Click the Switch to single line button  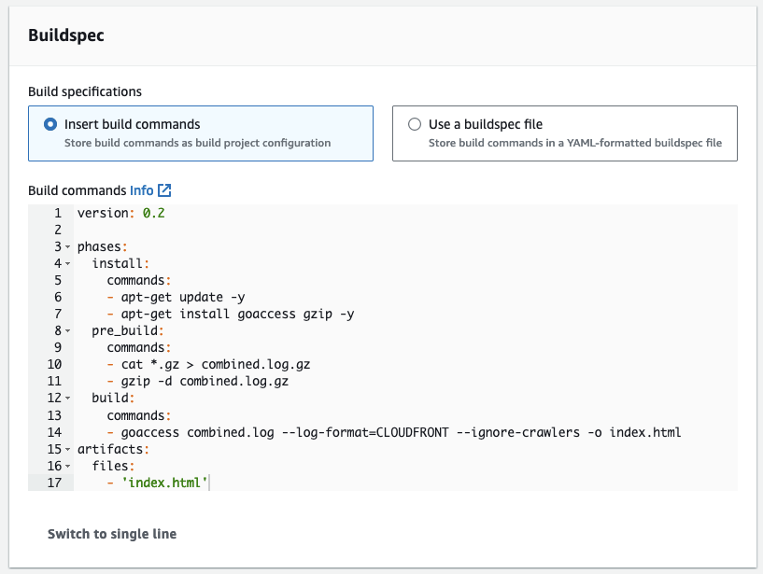point(112,534)
